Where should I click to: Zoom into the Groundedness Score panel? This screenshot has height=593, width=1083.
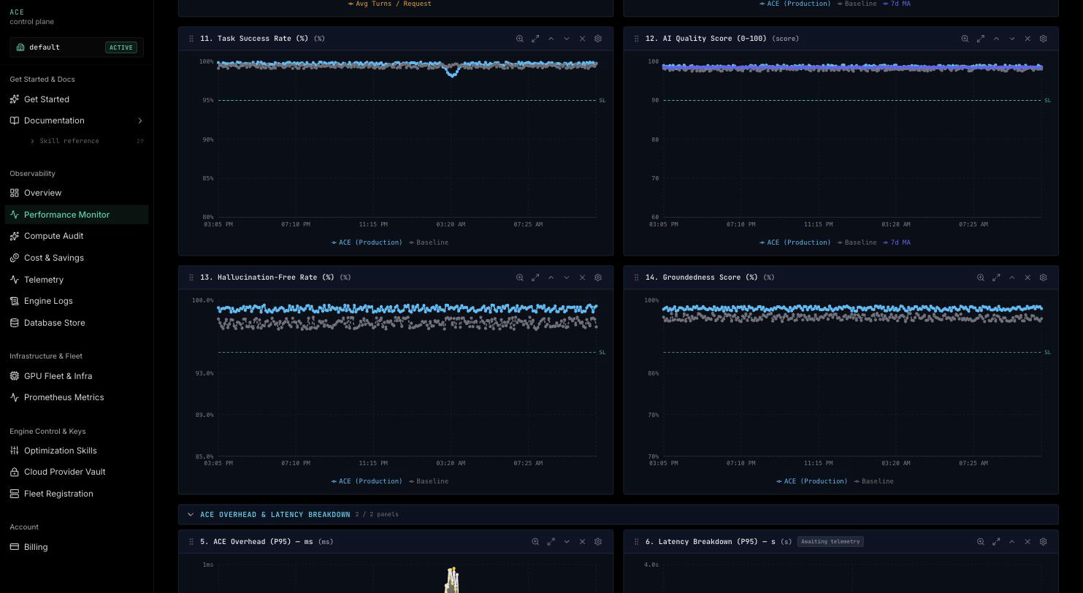click(x=981, y=278)
